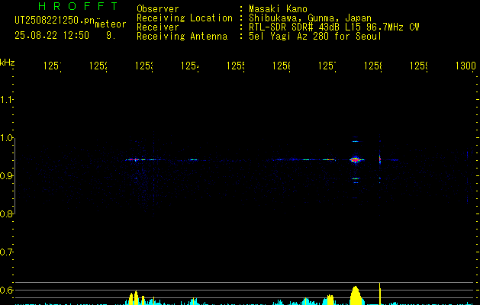Click the 0.9 frequency axis label
The image size is (480, 305).
coord(6,175)
